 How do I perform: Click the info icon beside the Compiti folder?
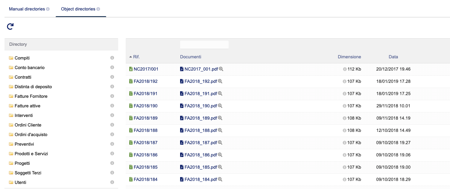click(112, 58)
